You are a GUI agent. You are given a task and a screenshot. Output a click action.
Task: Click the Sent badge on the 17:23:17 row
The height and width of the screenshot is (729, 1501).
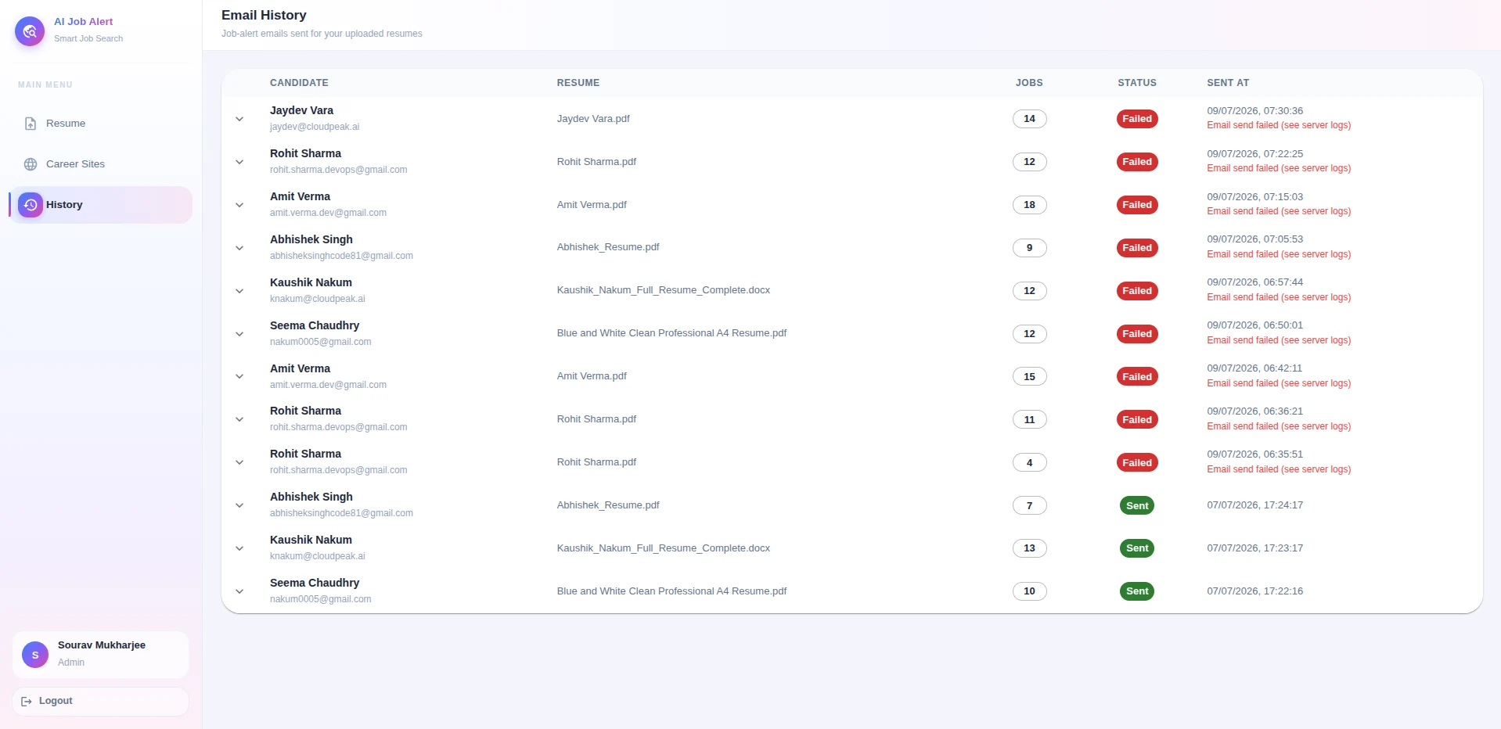click(x=1137, y=548)
